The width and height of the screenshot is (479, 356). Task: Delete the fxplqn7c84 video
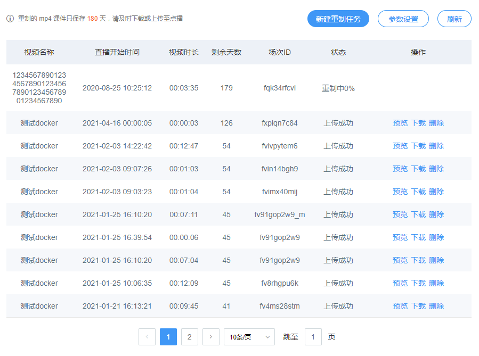pos(436,123)
